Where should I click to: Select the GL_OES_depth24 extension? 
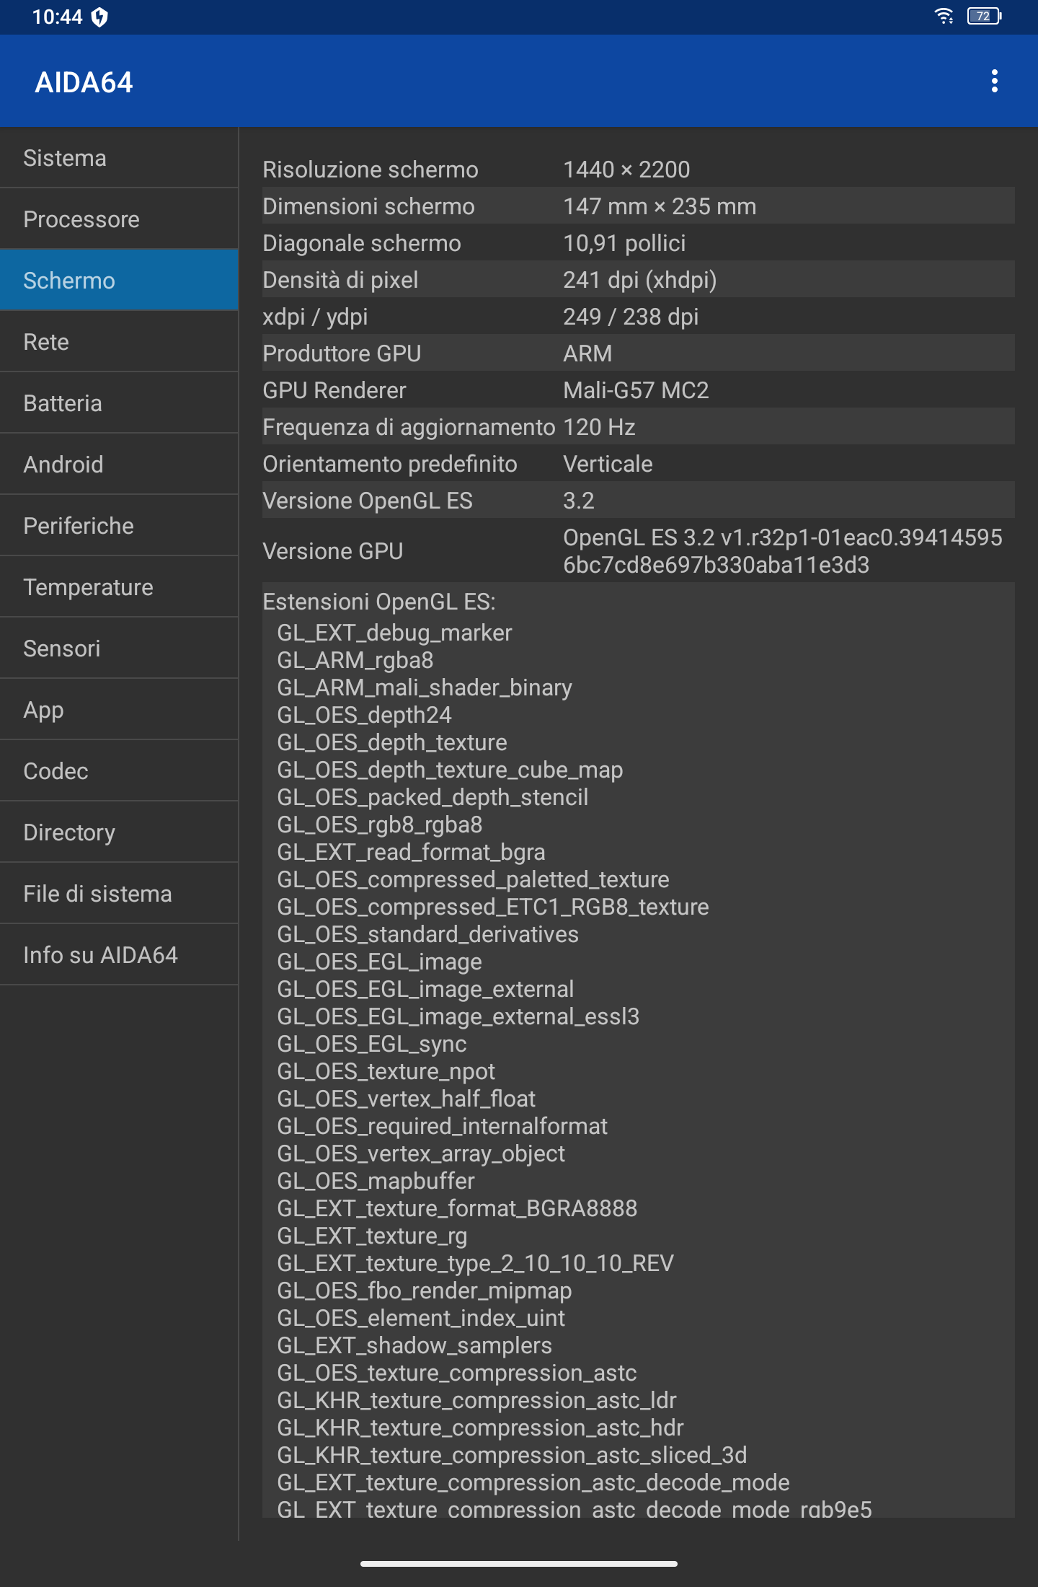364,715
